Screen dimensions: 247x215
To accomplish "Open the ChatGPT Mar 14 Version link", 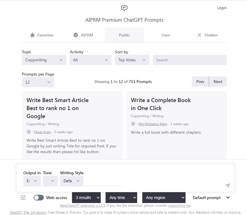I will (28, 212).
